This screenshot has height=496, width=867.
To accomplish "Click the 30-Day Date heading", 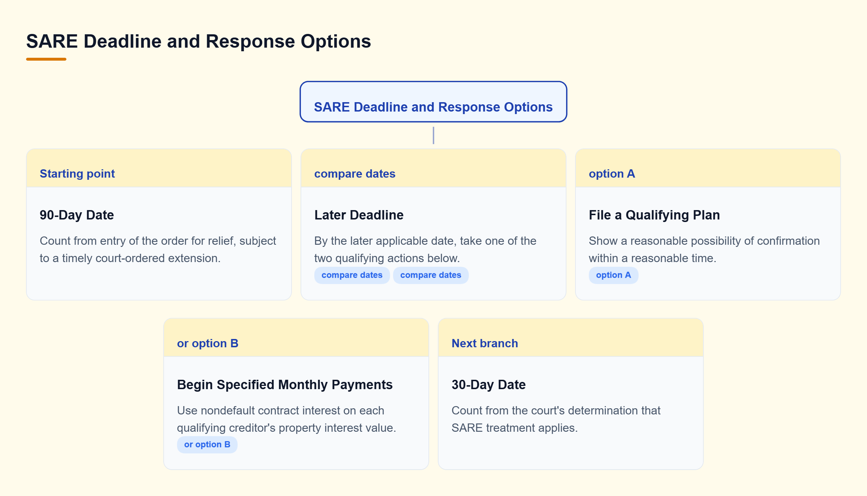I will pos(488,384).
